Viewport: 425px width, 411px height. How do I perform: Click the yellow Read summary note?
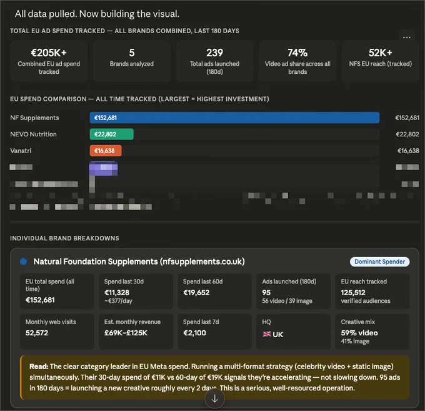(214, 377)
